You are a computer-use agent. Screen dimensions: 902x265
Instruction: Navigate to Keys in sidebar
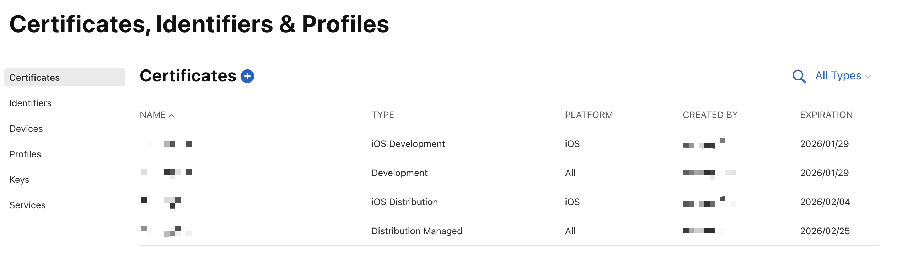[19, 180]
